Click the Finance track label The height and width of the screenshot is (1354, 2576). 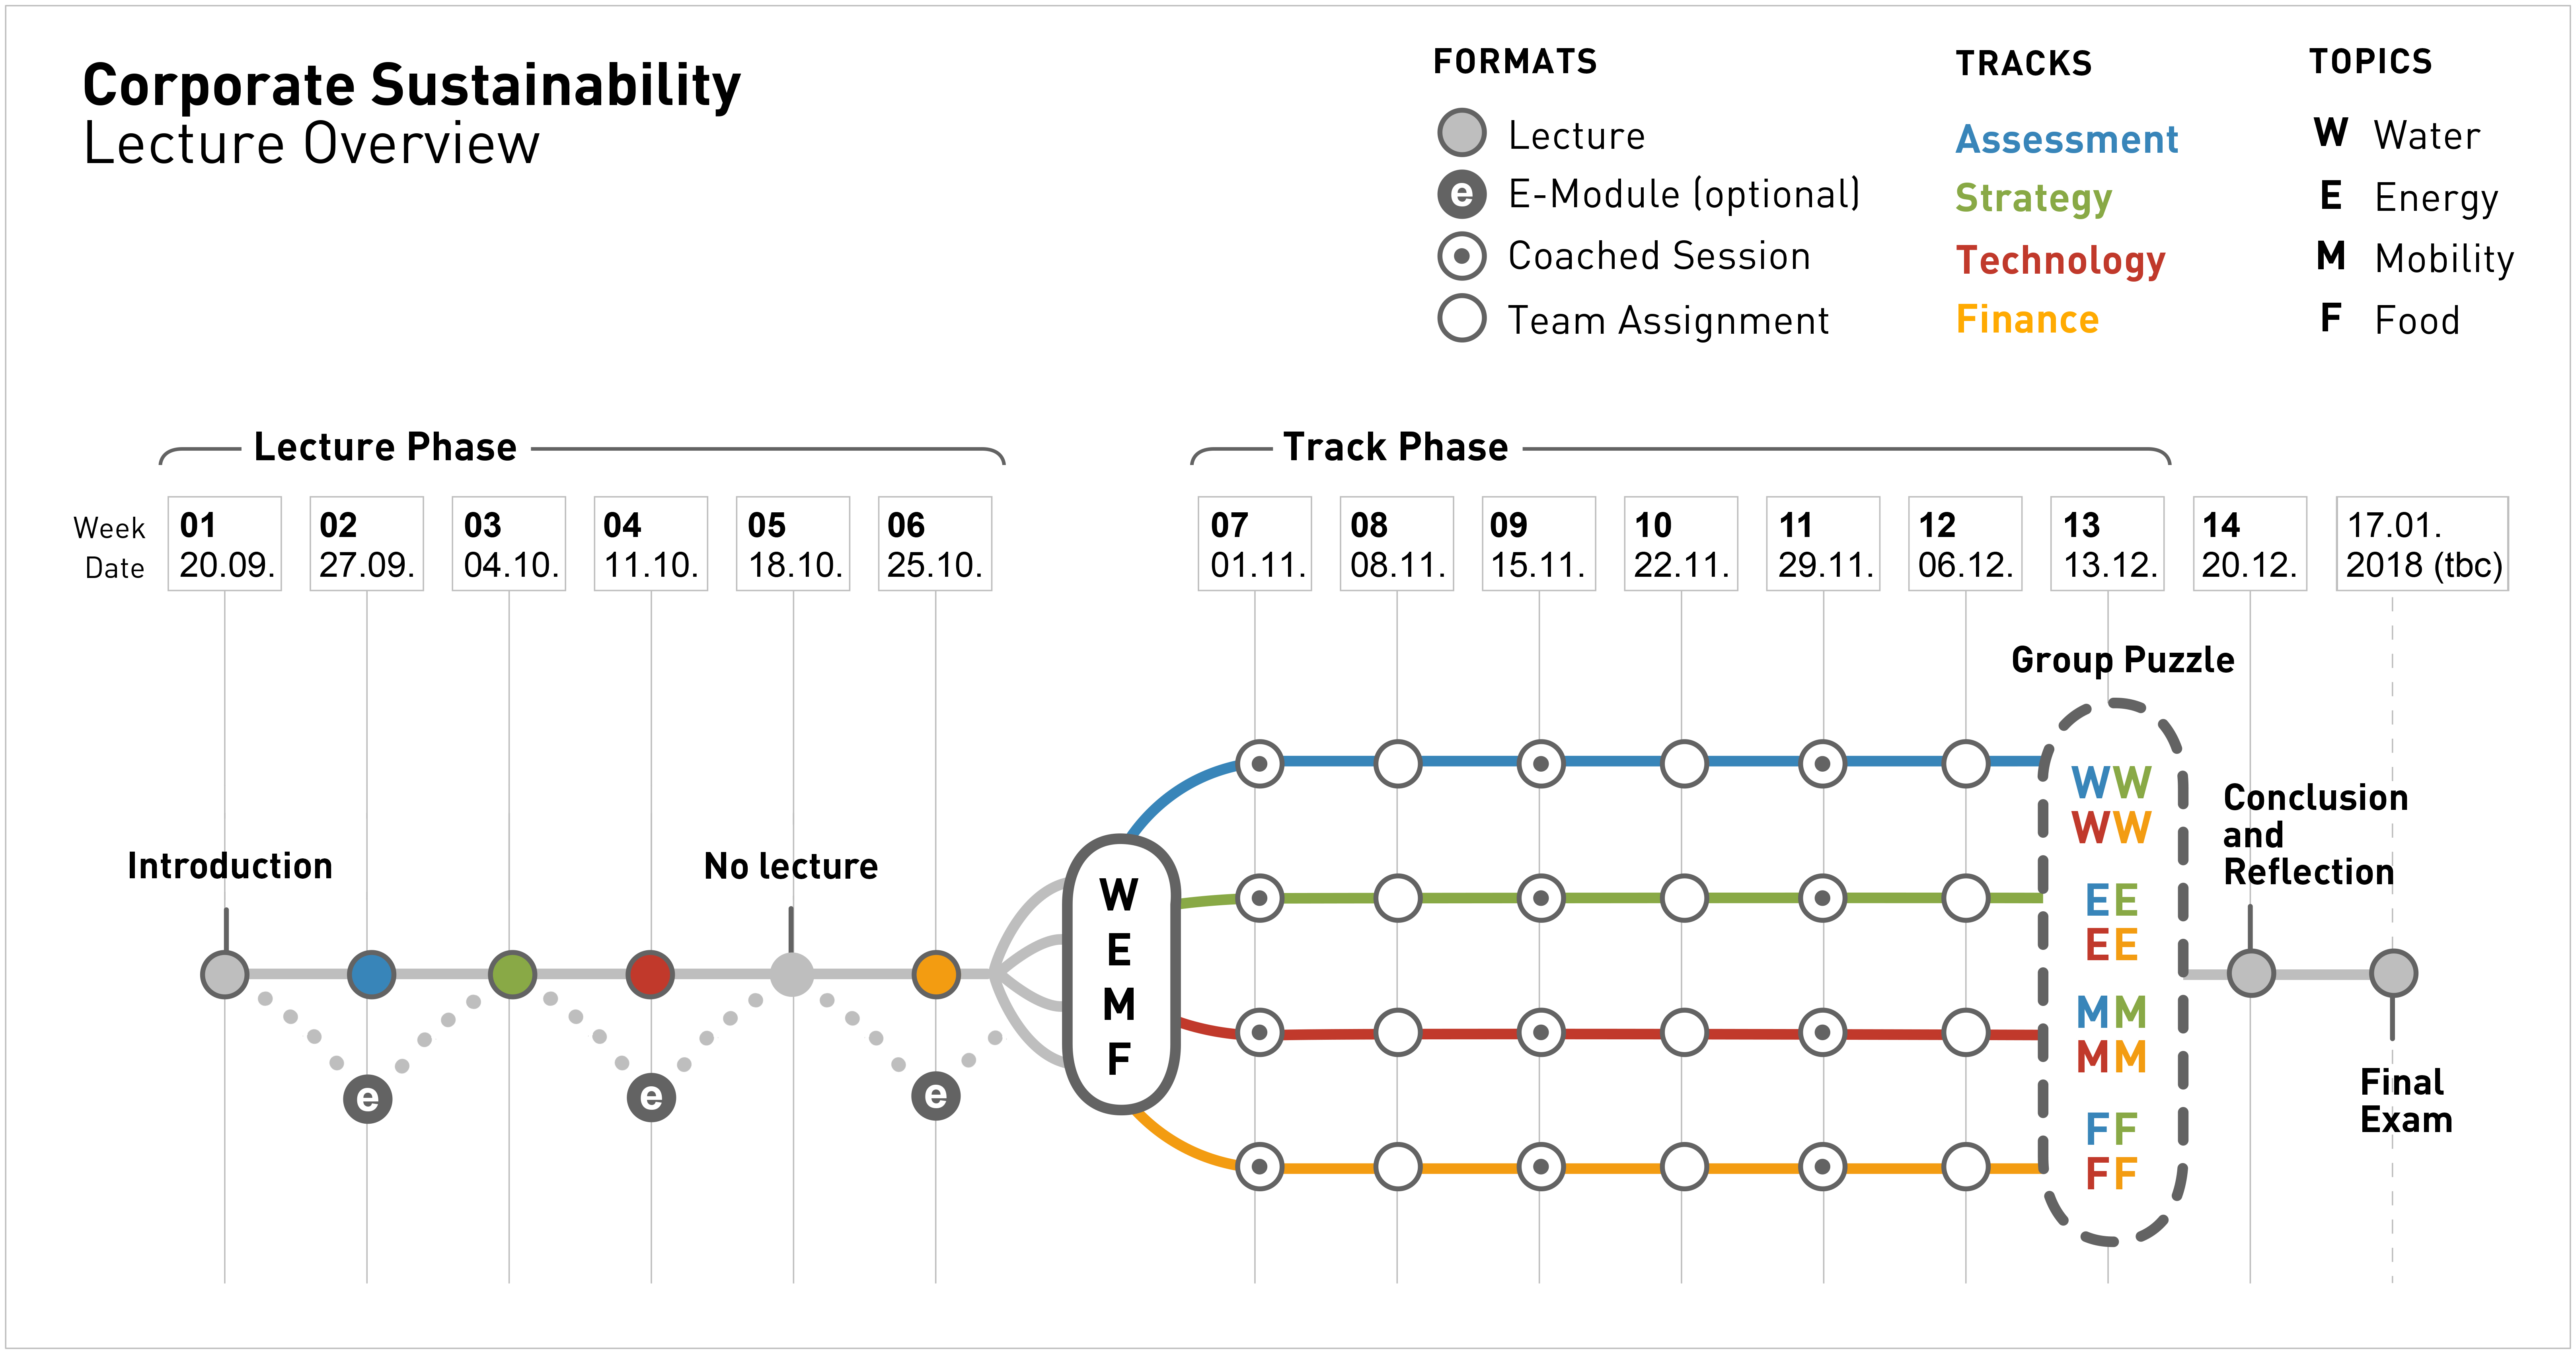(2027, 320)
